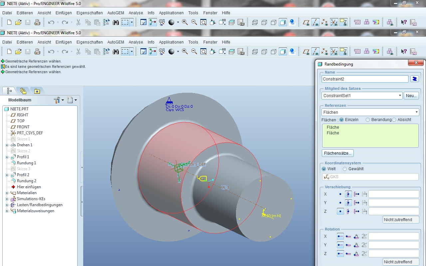The image size is (426, 266).
Task: Zoom in using front window magnifier plus
Action: pyautogui.click(x=185, y=52)
